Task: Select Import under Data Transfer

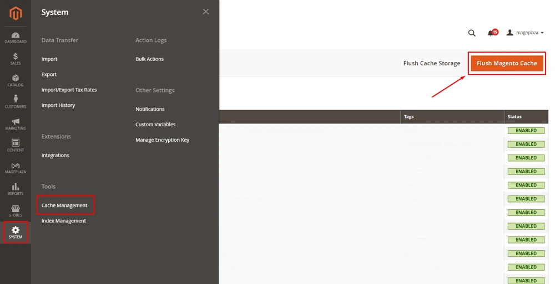Action: [x=49, y=59]
